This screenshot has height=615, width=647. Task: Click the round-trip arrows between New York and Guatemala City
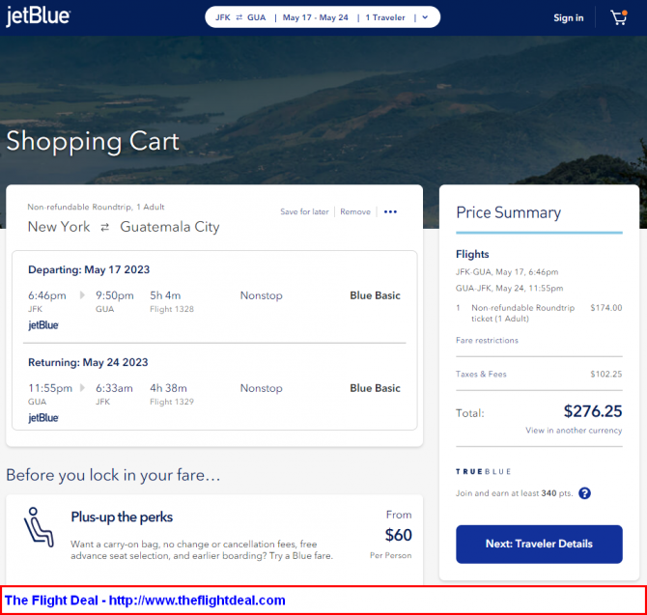(x=105, y=227)
